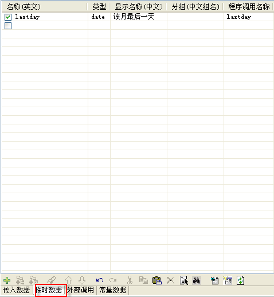
Task: Click the clipboard paste icon
Action: pos(157,280)
